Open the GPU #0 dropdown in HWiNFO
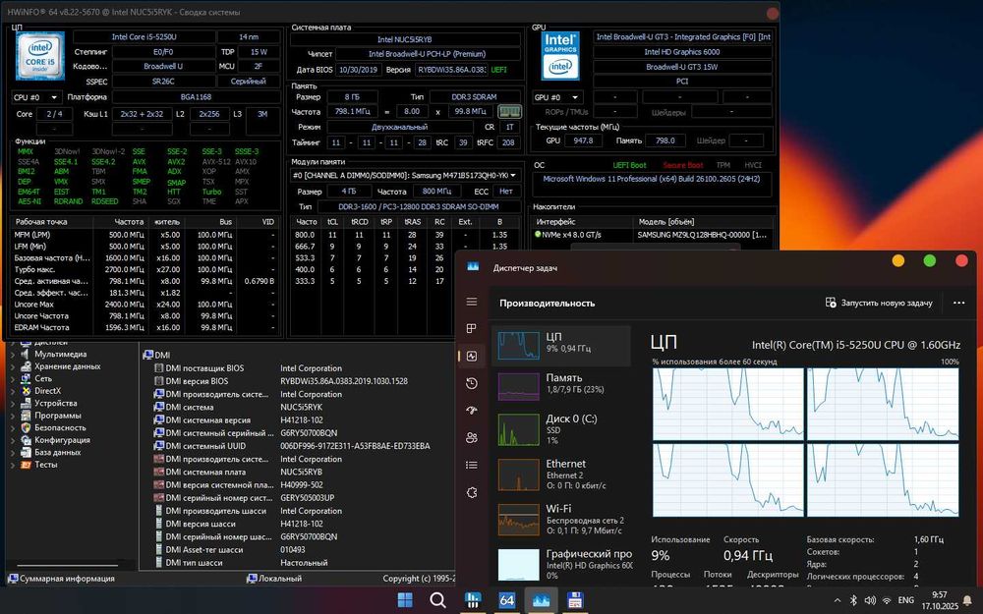This screenshot has height=614, width=983. point(556,97)
